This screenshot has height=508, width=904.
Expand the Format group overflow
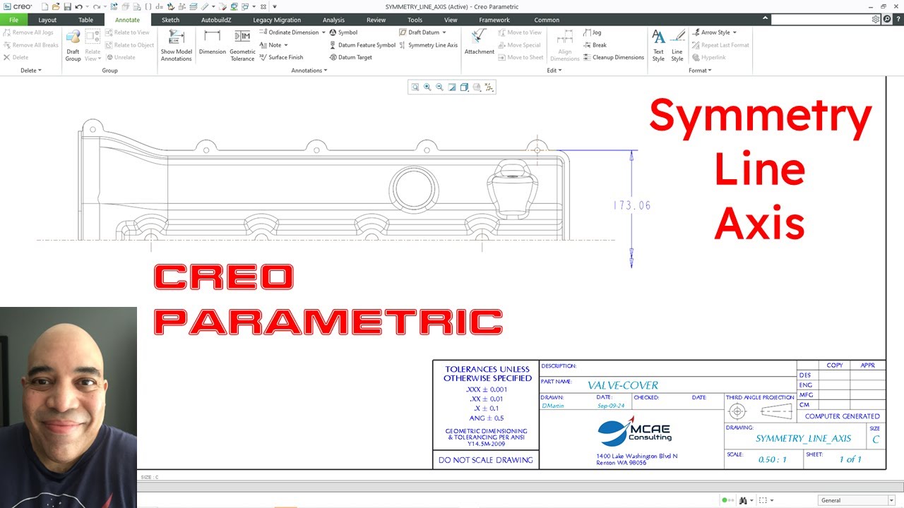(699, 71)
